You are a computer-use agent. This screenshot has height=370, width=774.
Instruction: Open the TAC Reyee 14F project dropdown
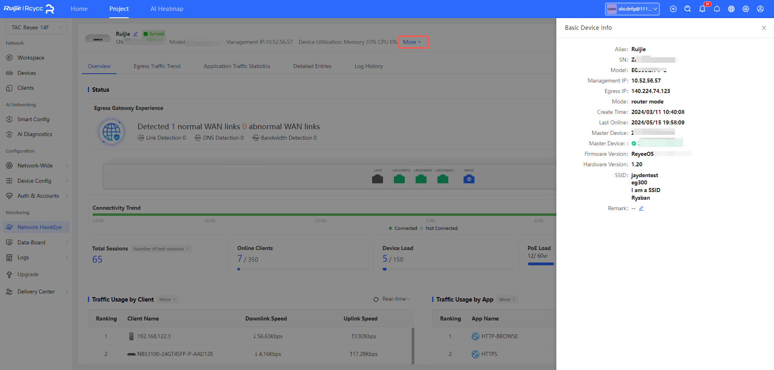point(36,27)
